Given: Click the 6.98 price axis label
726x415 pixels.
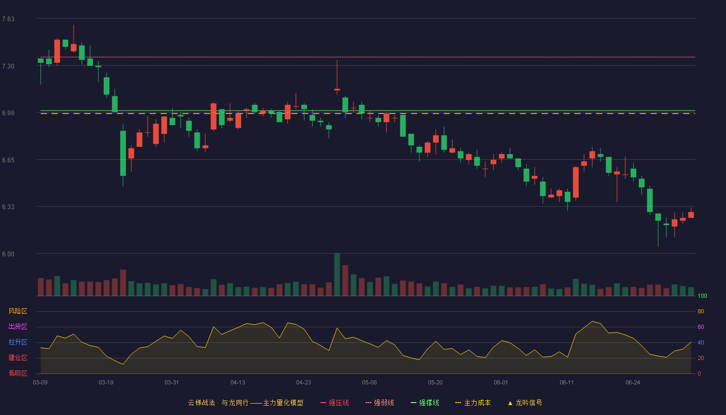Looking at the screenshot, I should click(x=8, y=113).
